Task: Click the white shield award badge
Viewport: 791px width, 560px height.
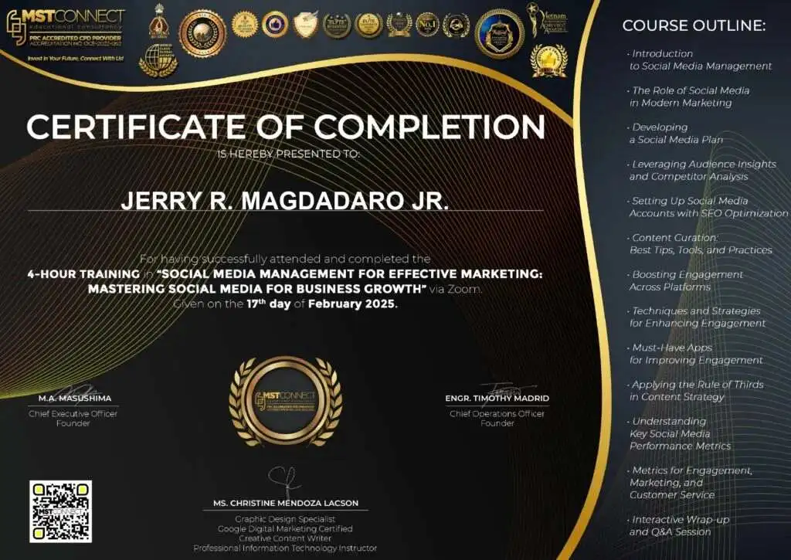Action: (x=305, y=25)
